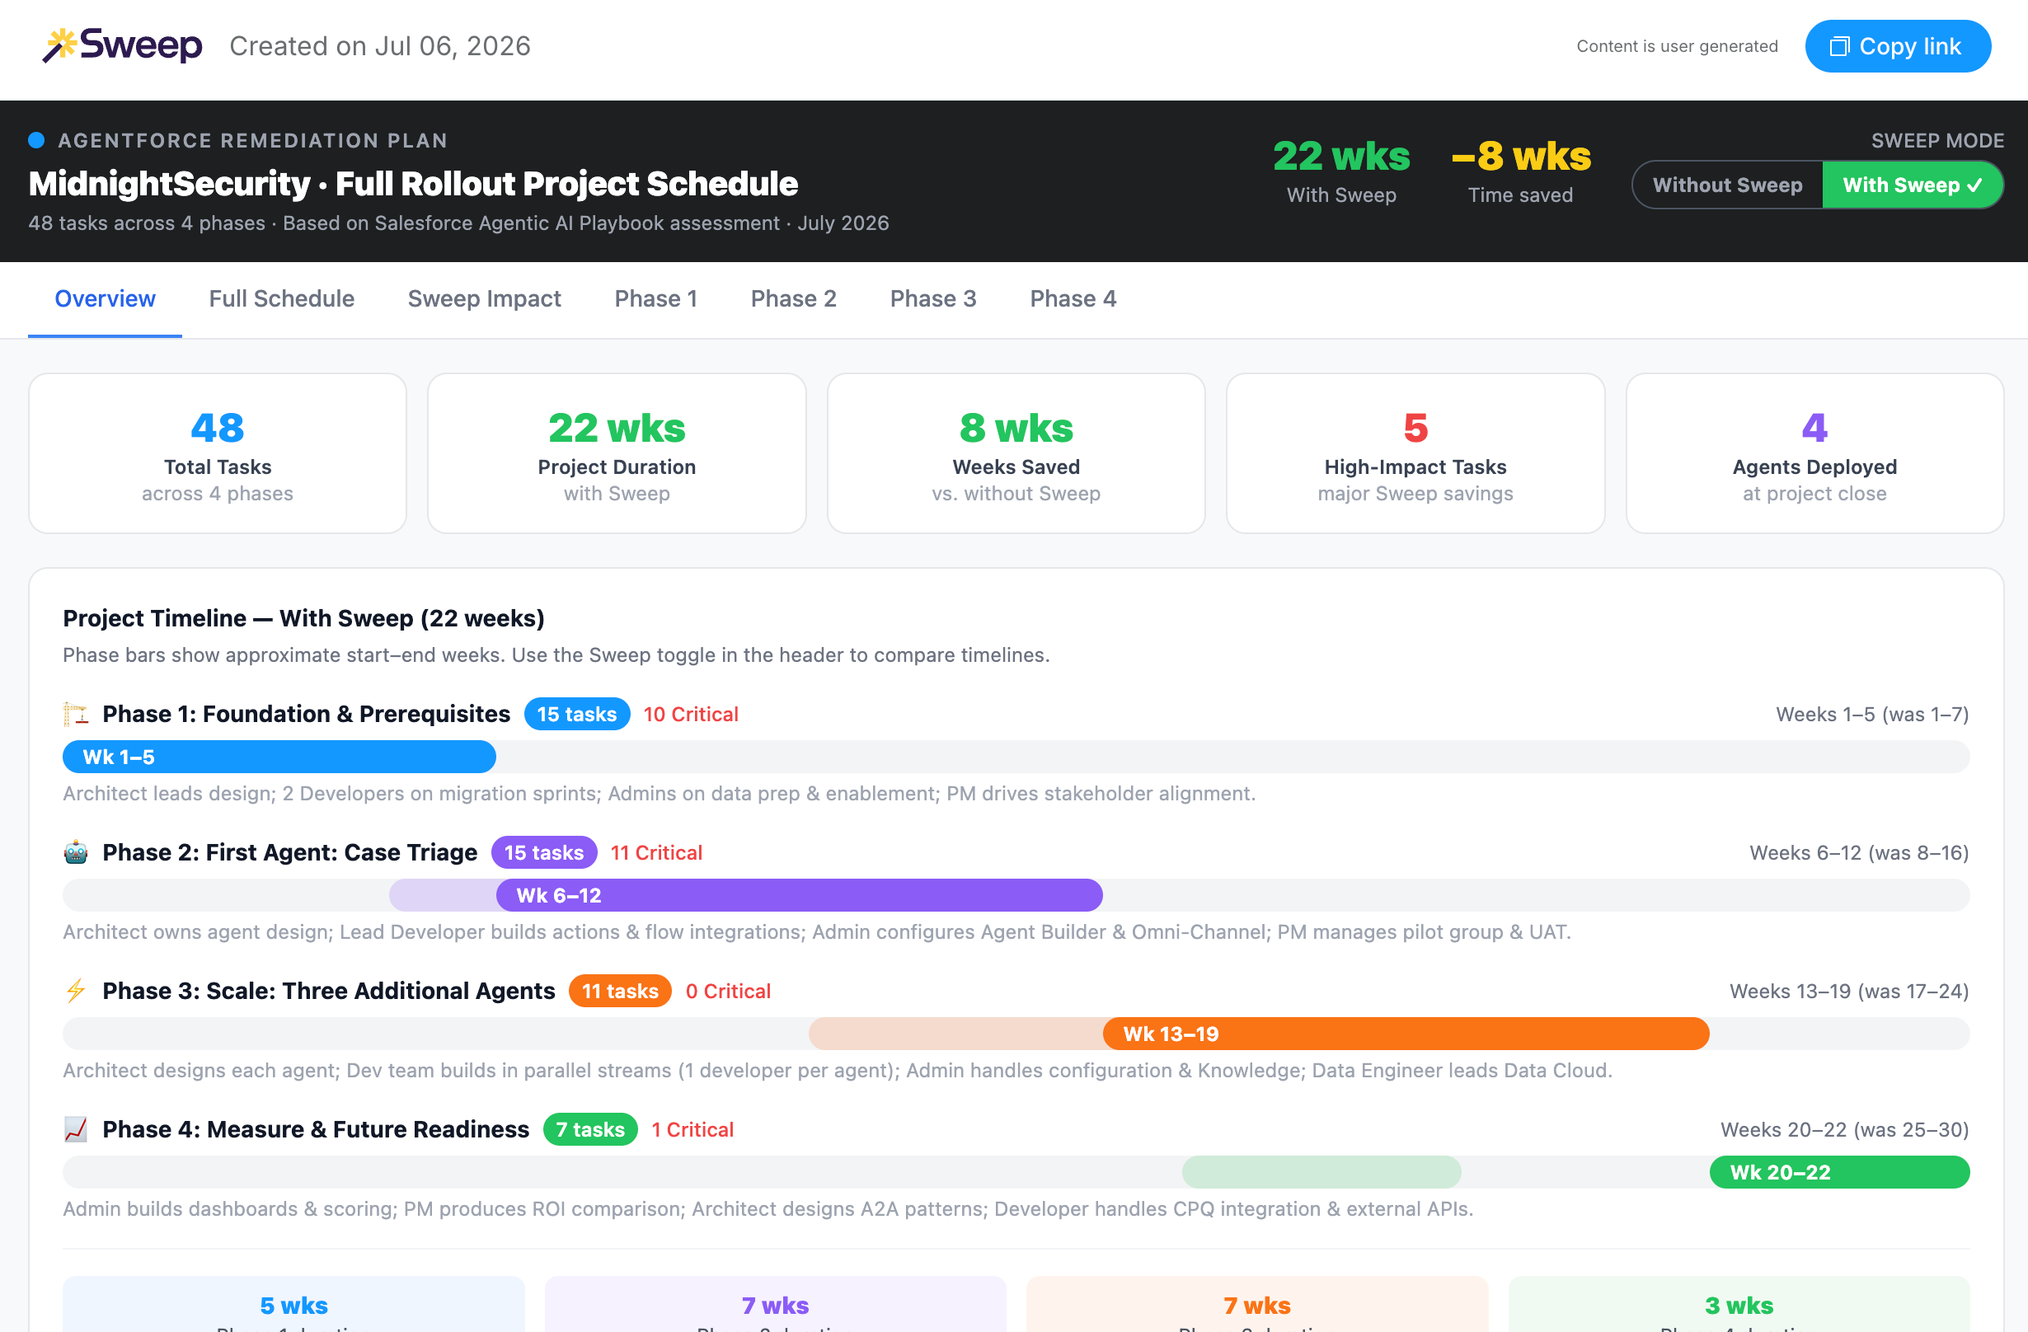2028x1332 pixels.
Task: Click the 4 Agents Deployed card
Action: coord(1814,453)
